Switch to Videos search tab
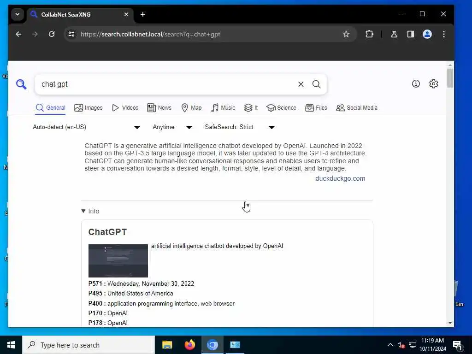 tap(125, 108)
